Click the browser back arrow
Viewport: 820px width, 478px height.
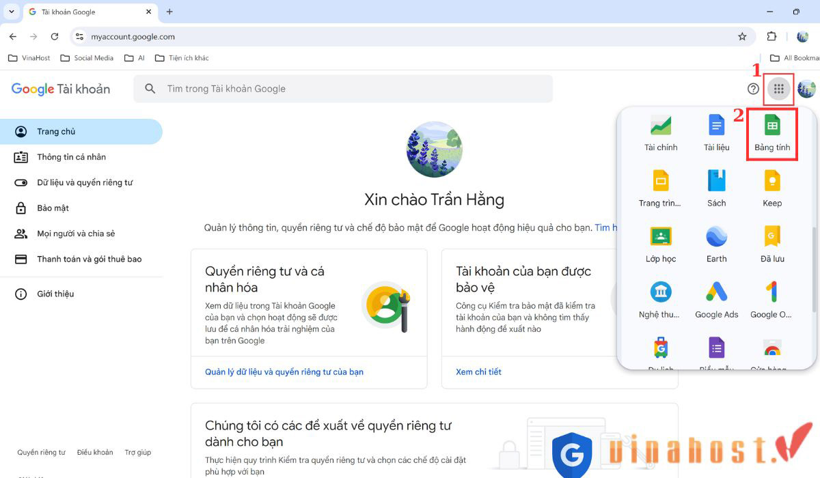coord(13,37)
